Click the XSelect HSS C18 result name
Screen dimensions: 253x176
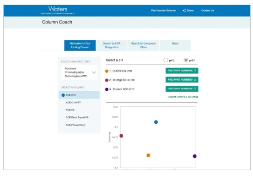point(123,89)
